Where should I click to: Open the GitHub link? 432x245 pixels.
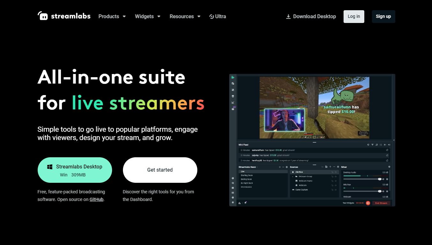[96, 199]
